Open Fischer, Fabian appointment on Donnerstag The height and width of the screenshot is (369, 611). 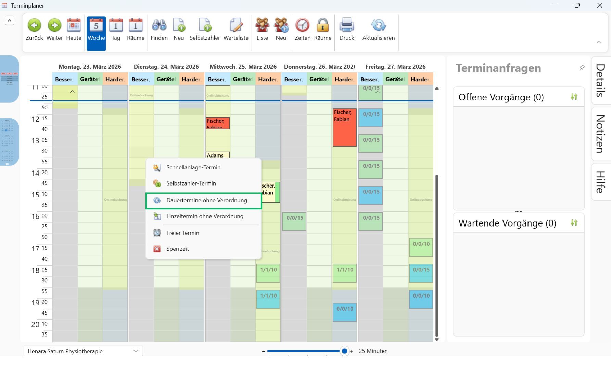click(x=344, y=127)
